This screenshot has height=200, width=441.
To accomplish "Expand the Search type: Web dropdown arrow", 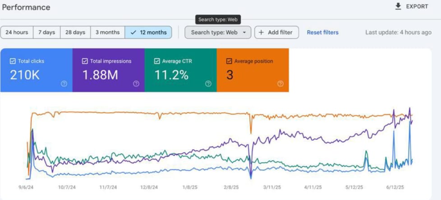I will click(x=244, y=32).
